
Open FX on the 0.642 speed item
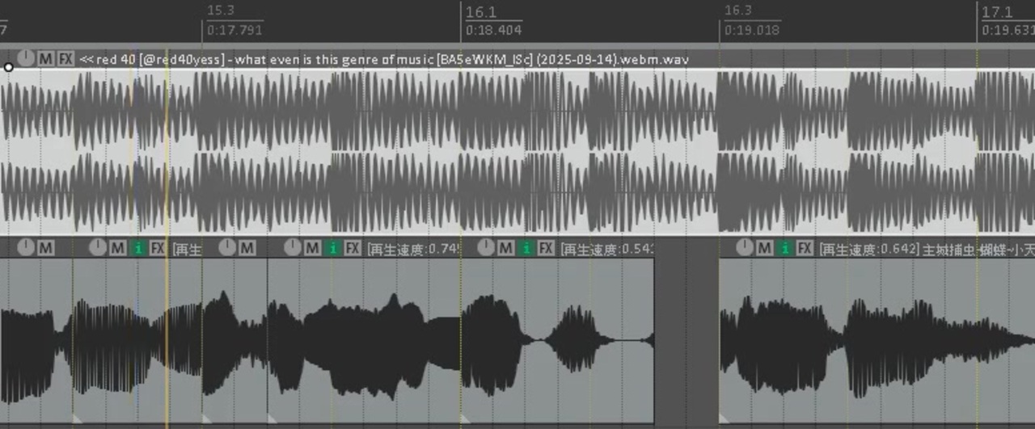tap(805, 248)
